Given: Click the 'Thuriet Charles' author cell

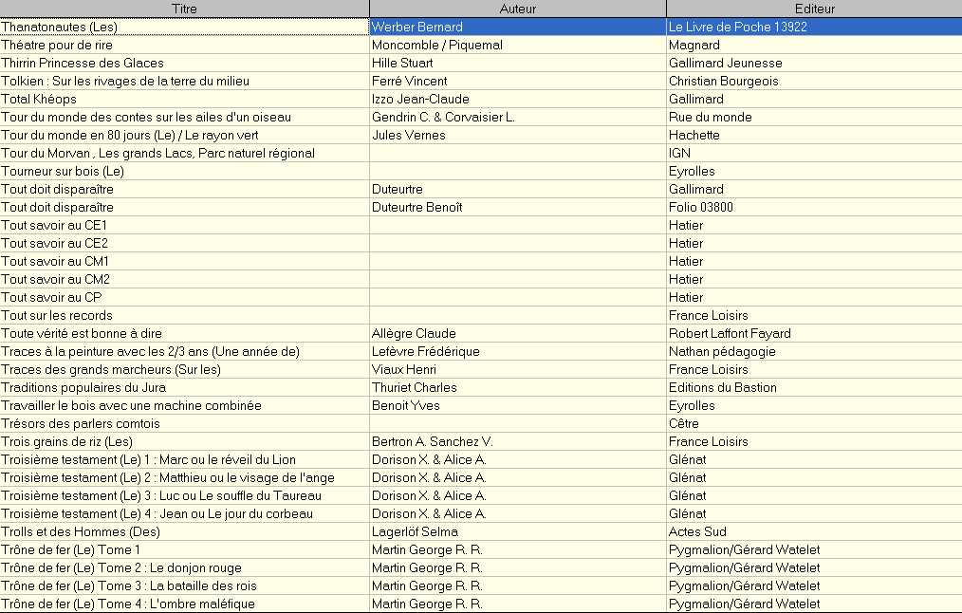Looking at the screenshot, I should coord(518,388).
